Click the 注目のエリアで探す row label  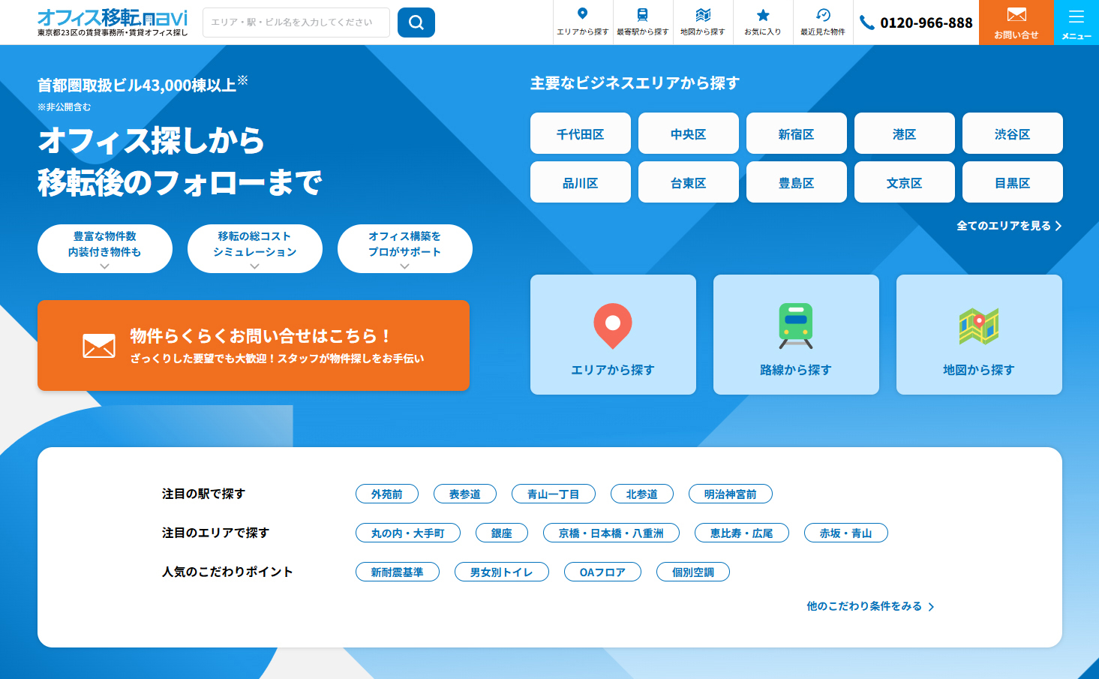(215, 533)
